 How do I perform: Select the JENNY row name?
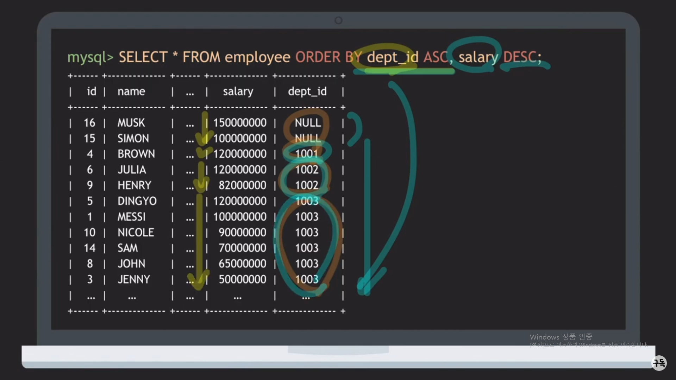click(x=134, y=279)
